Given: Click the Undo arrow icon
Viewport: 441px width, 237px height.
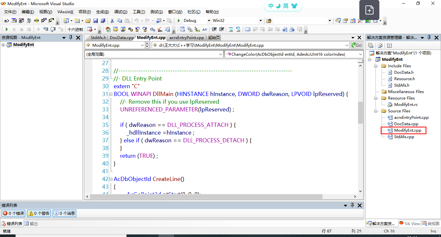Looking at the screenshot, I should [137, 21].
